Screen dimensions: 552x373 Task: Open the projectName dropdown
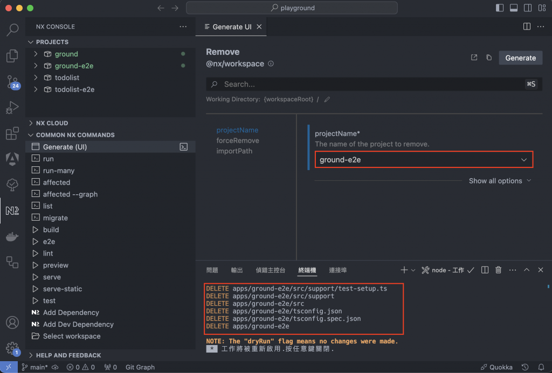point(424,160)
